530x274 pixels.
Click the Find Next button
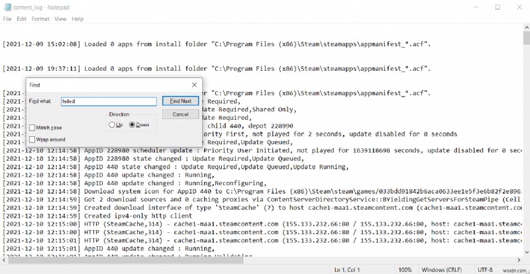[x=180, y=101]
